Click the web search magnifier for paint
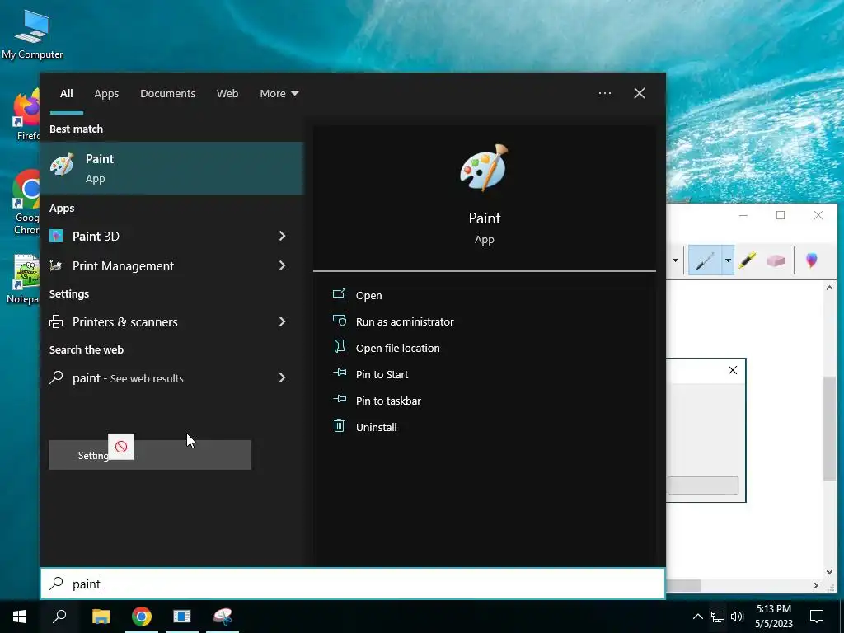 point(56,377)
